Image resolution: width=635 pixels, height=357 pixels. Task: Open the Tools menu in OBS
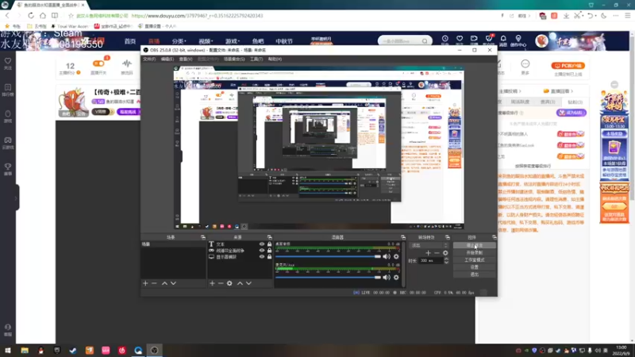256,59
